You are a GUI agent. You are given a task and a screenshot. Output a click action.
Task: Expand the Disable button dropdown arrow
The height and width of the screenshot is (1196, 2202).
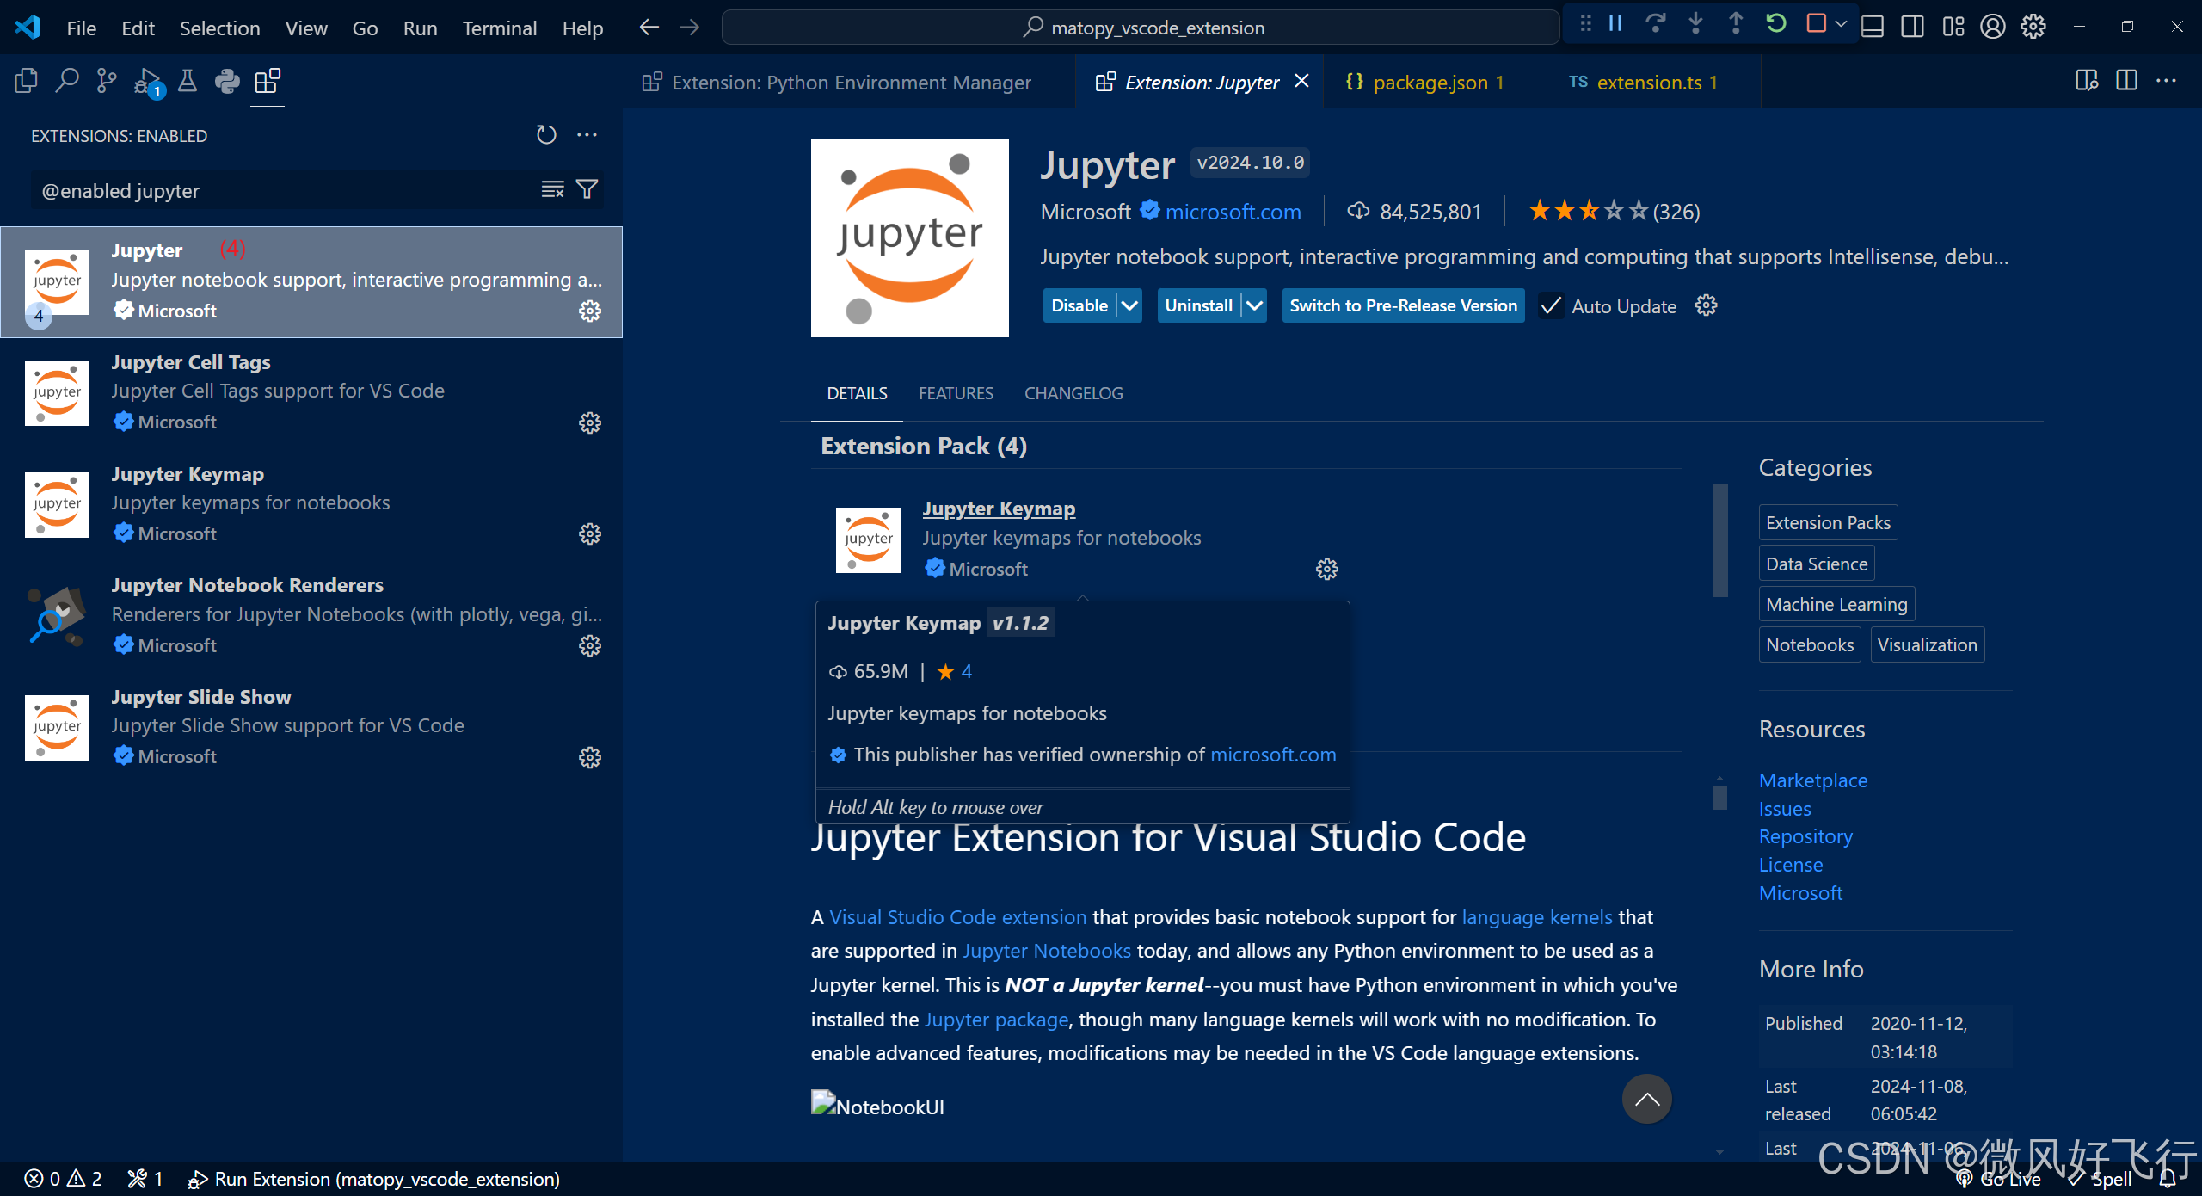coord(1129,305)
